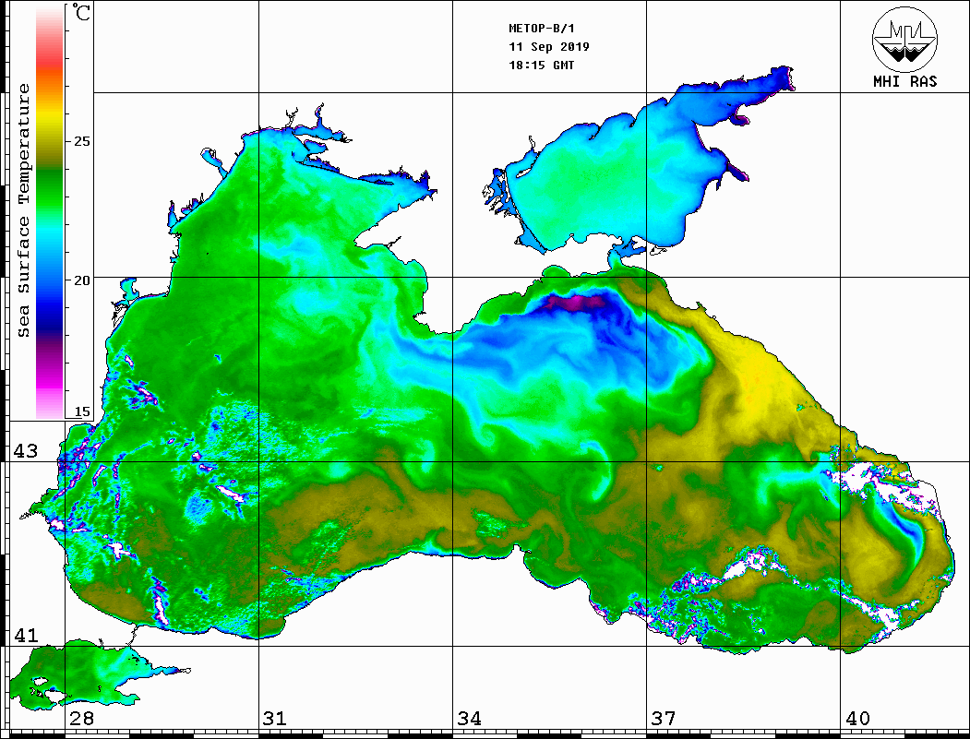Click the magenta cold-water patch south of Crimea
The width and height of the screenshot is (970, 739).
pos(574,302)
